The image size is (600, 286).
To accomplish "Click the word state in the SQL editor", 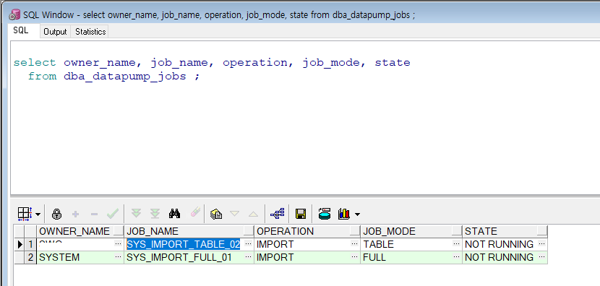I will pyautogui.click(x=393, y=62).
